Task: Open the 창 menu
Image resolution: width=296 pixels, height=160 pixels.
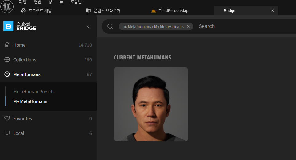Action: pos(50,2)
